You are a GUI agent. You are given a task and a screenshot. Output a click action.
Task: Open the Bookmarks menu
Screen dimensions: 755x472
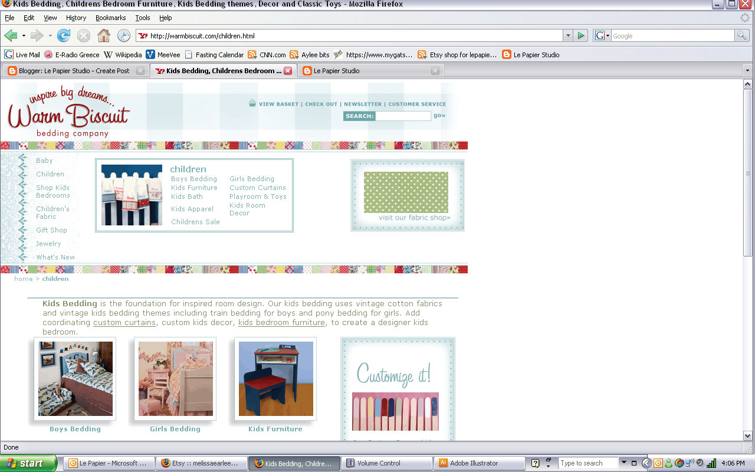(111, 18)
